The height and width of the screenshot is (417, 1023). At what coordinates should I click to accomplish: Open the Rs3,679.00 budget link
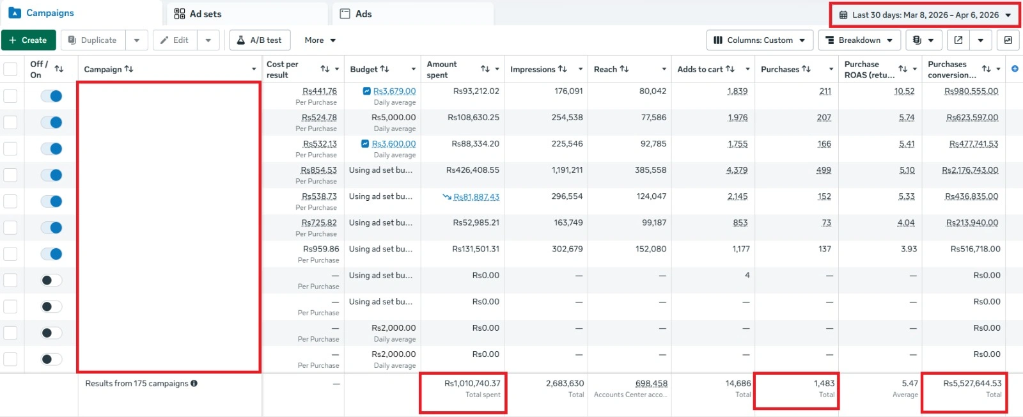pyautogui.click(x=394, y=91)
